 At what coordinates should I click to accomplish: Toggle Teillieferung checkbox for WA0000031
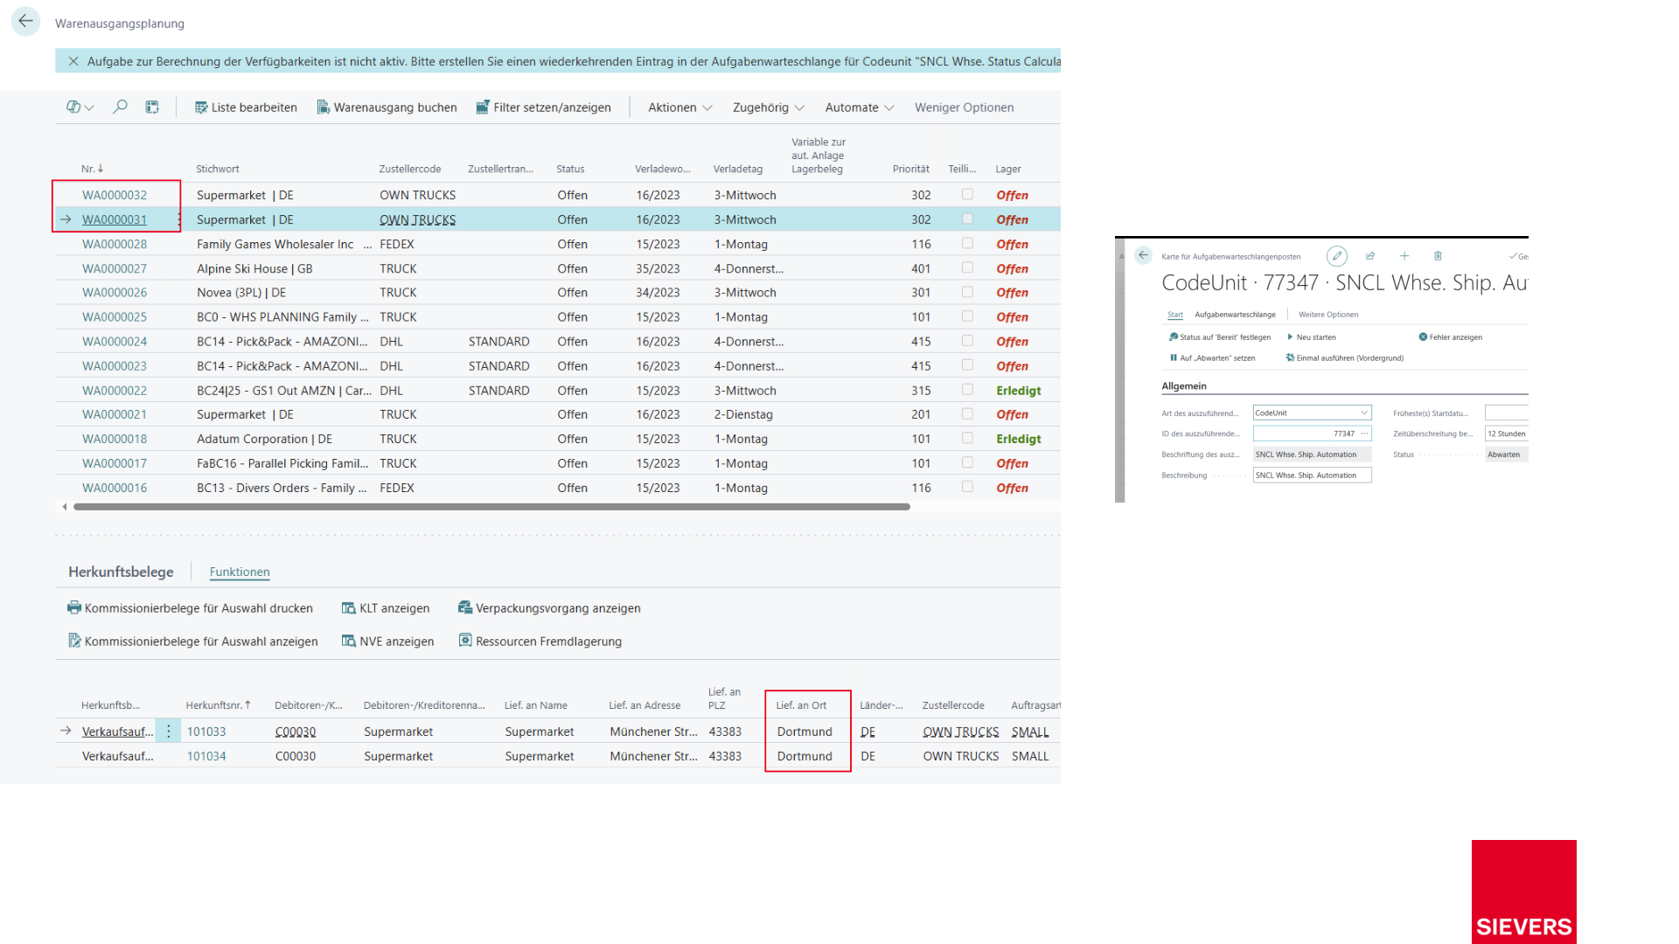pos(967,219)
